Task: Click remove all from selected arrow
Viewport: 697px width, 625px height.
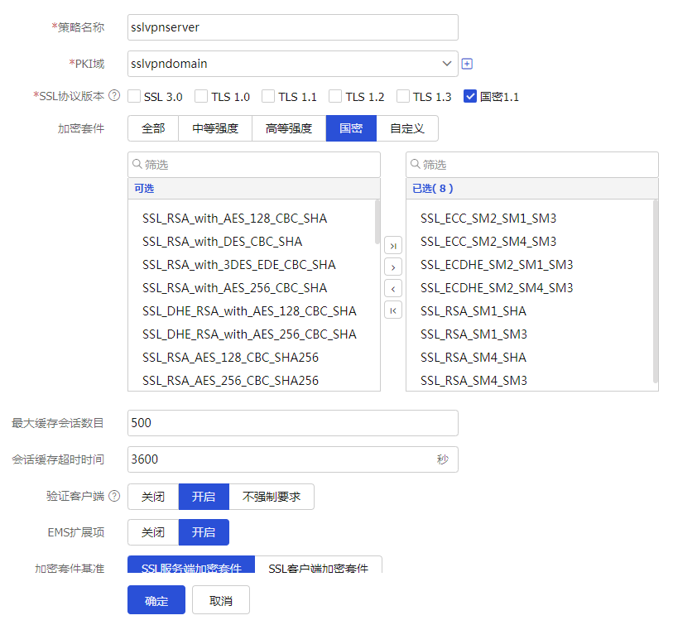Action: 393,310
